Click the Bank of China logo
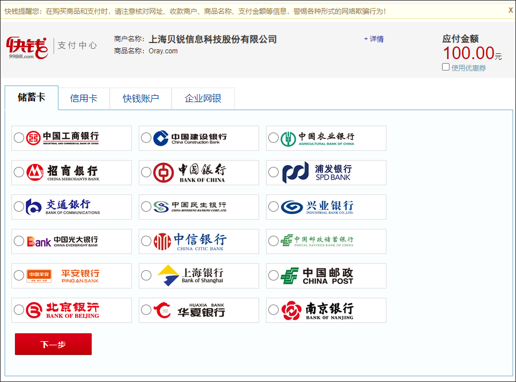 (190, 173)
